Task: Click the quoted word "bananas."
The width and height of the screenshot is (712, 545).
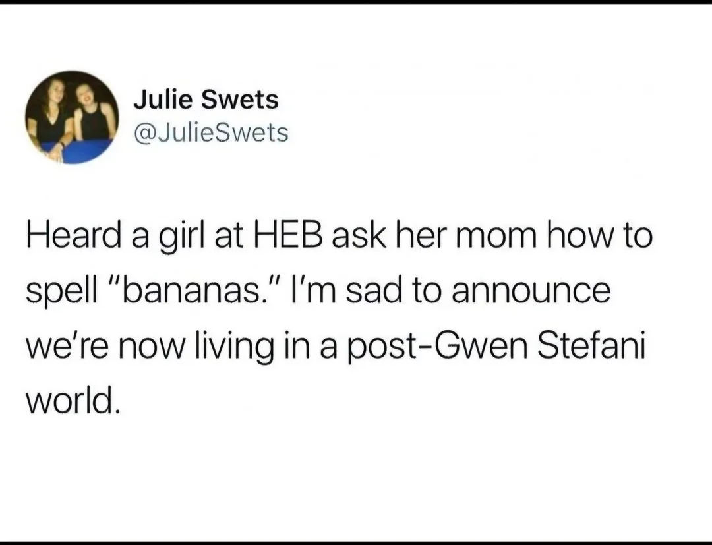Action: tap(192, 291)
